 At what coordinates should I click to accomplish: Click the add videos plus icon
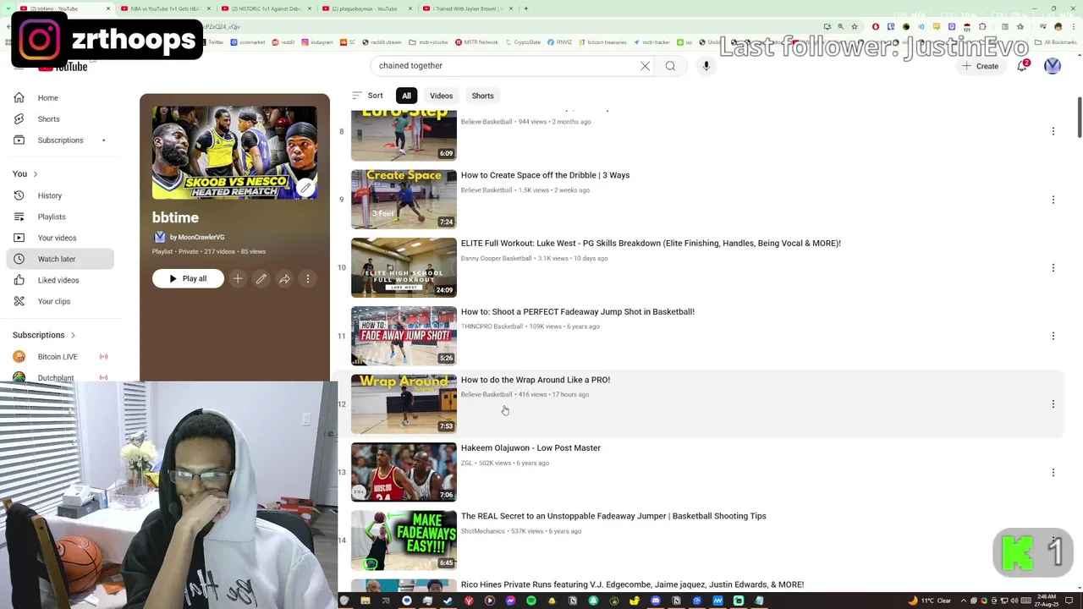pos(238,278)
